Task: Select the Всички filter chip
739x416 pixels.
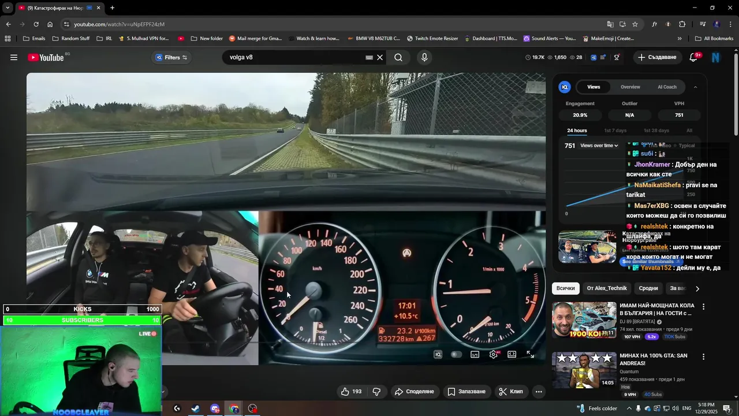Action: pyautogui.click(x=565, y=288)
